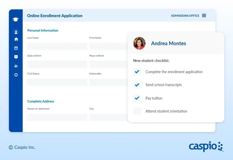Open the calendar sidebar icon
This screenshot has width=233, height=160.
(16, 48)
